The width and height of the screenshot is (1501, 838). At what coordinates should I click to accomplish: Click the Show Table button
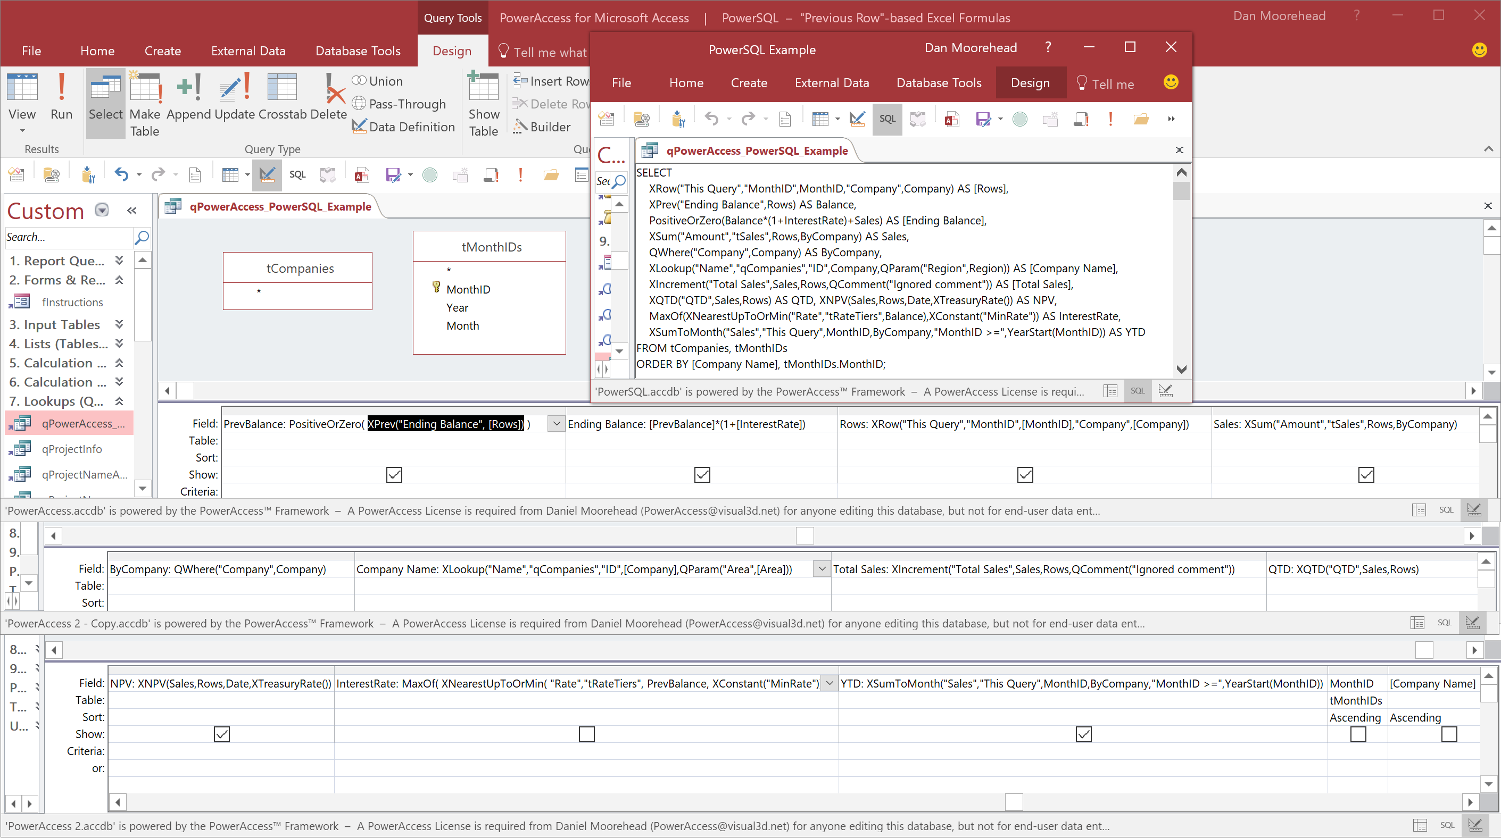pos(485,103)
